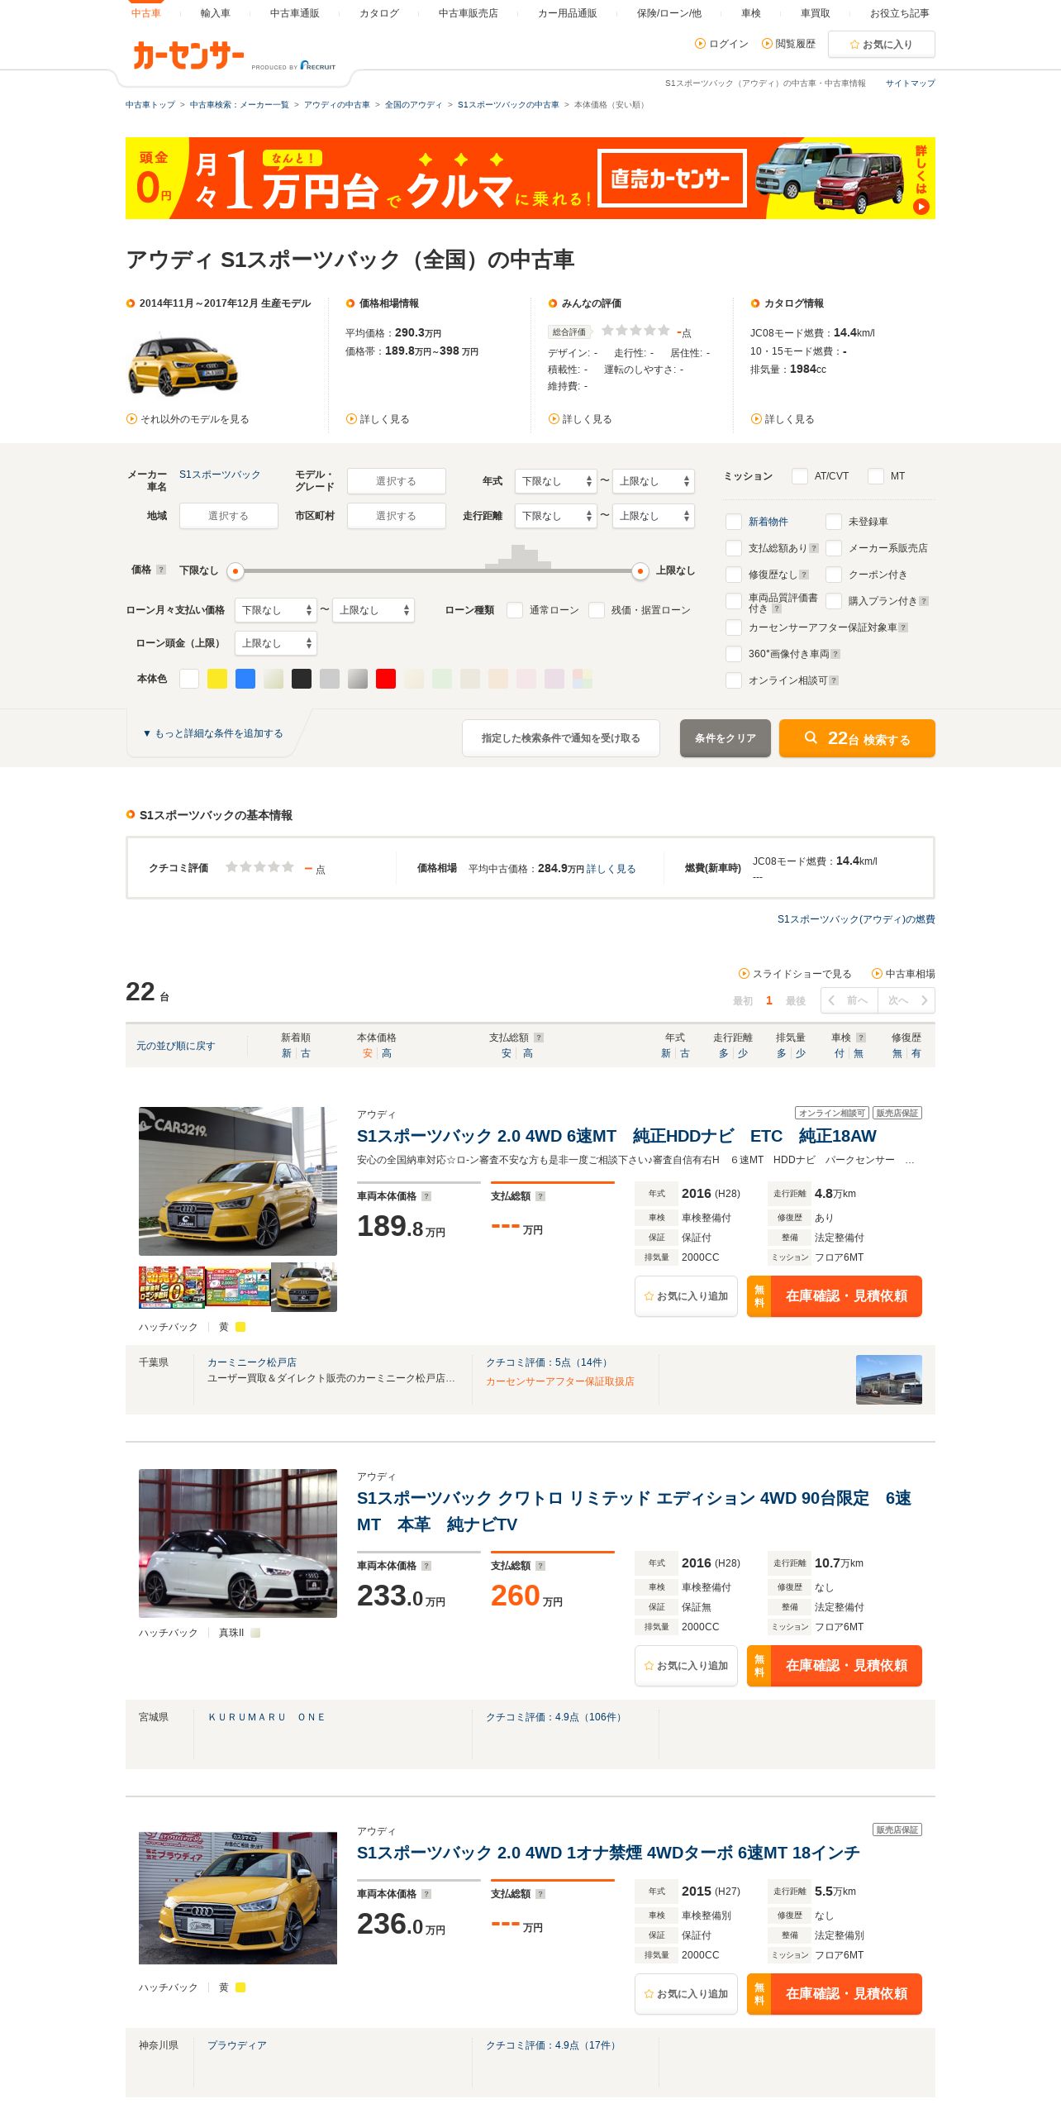Viewport: 1061px width, 2123px height.
Task: Click help icon beside オンライン相談可
Action: coord(834,680)
